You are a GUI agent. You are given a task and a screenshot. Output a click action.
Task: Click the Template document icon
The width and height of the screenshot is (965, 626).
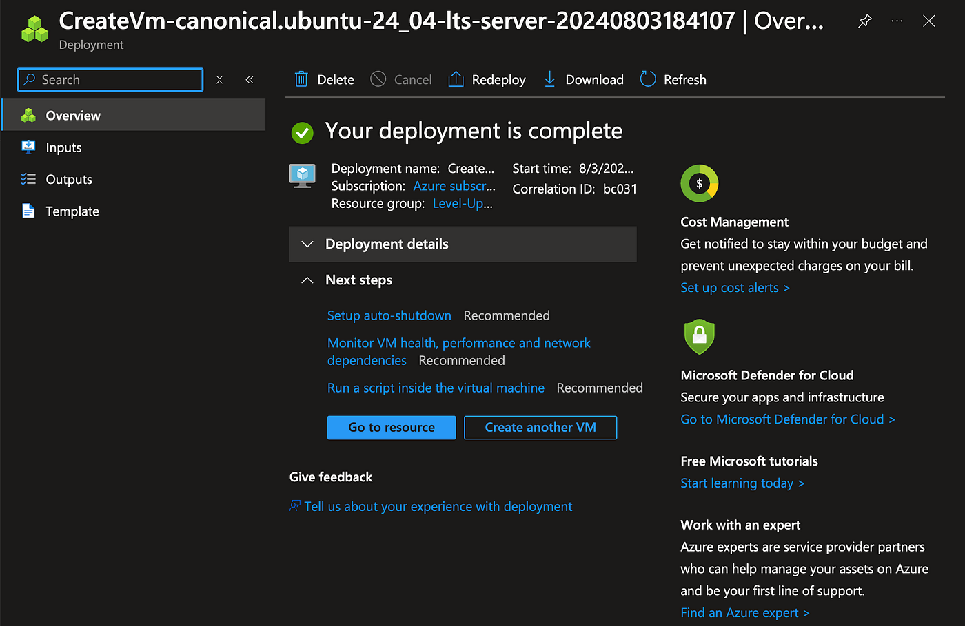pos(28,211)
